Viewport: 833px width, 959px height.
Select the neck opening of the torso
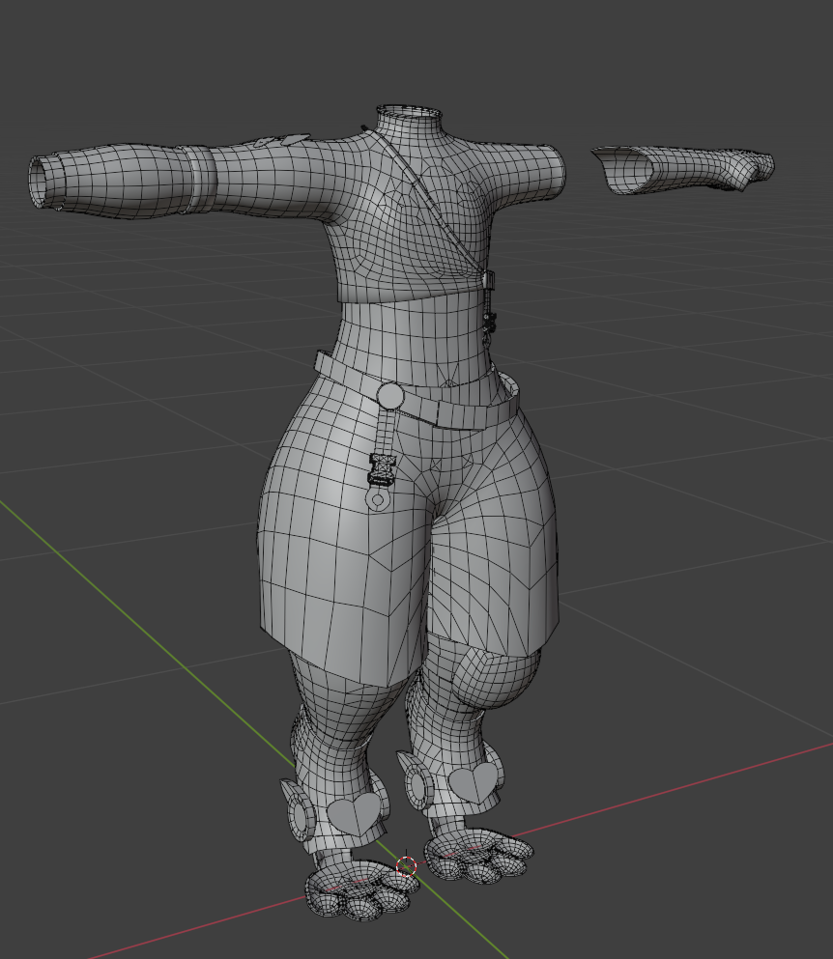410,115
